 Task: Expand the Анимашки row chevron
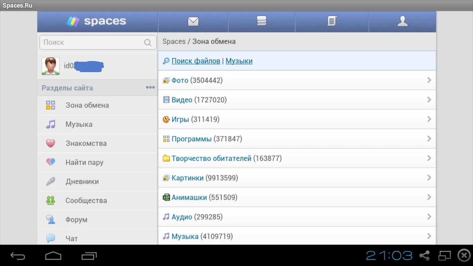point(429,197)
